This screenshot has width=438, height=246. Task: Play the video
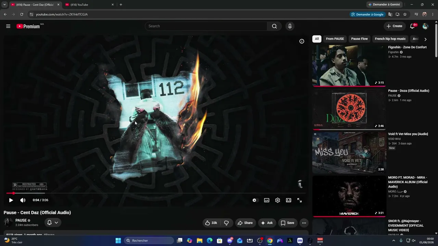[x=11, y=200]
